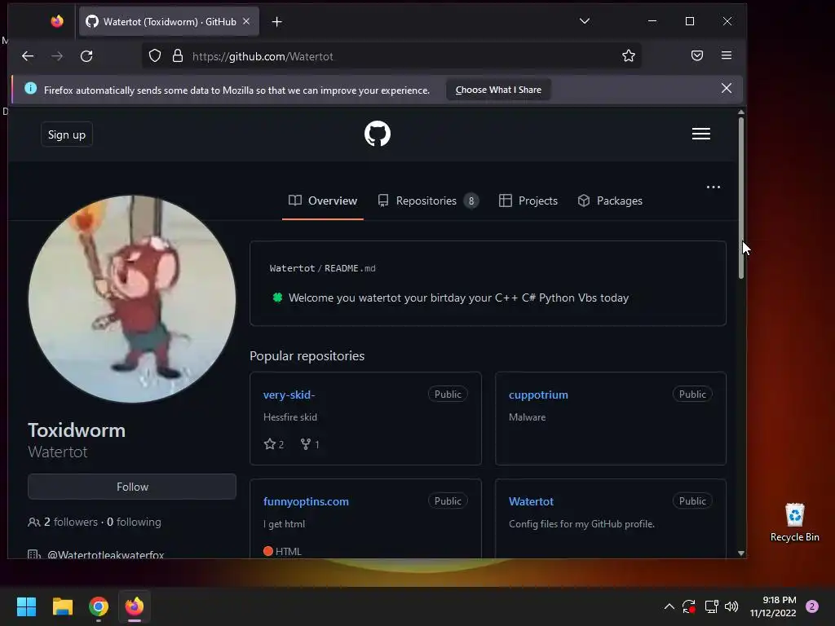
Task: Click the README.md link
Action: [x=350, y=268]
